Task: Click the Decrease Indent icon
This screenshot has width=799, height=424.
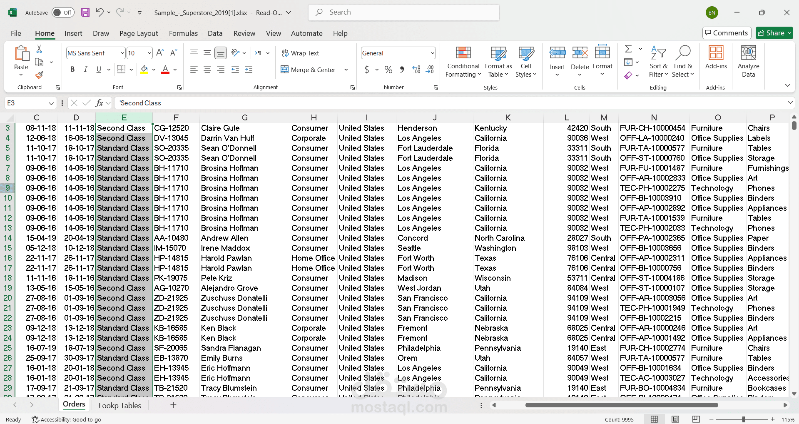Action: [235, 70]
